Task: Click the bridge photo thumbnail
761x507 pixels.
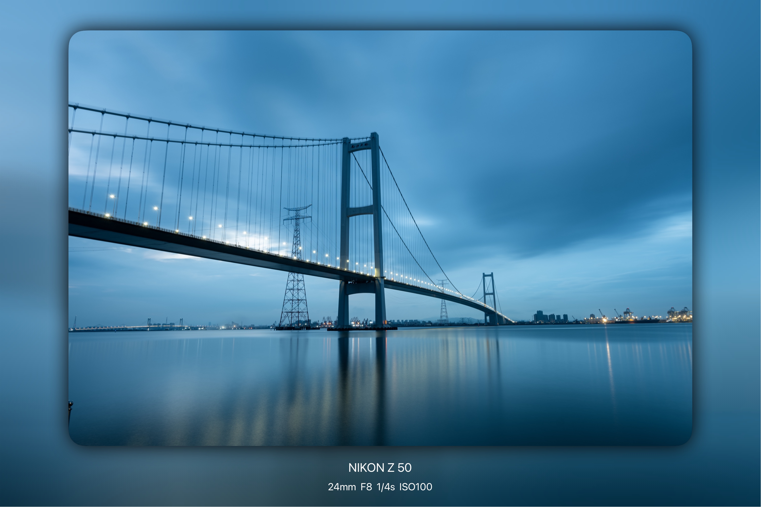Action: (380, 238)
